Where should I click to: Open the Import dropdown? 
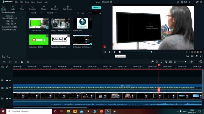pyautogui.click(x=36, y=13)
